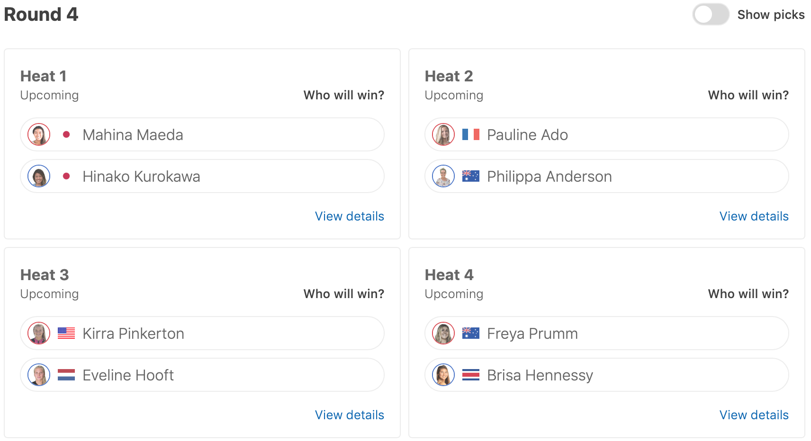The width and height of the screenshot is (811, 441).
Task: Open View details for Heat 4
Action: pyautogui.click(x=754, y=415)
